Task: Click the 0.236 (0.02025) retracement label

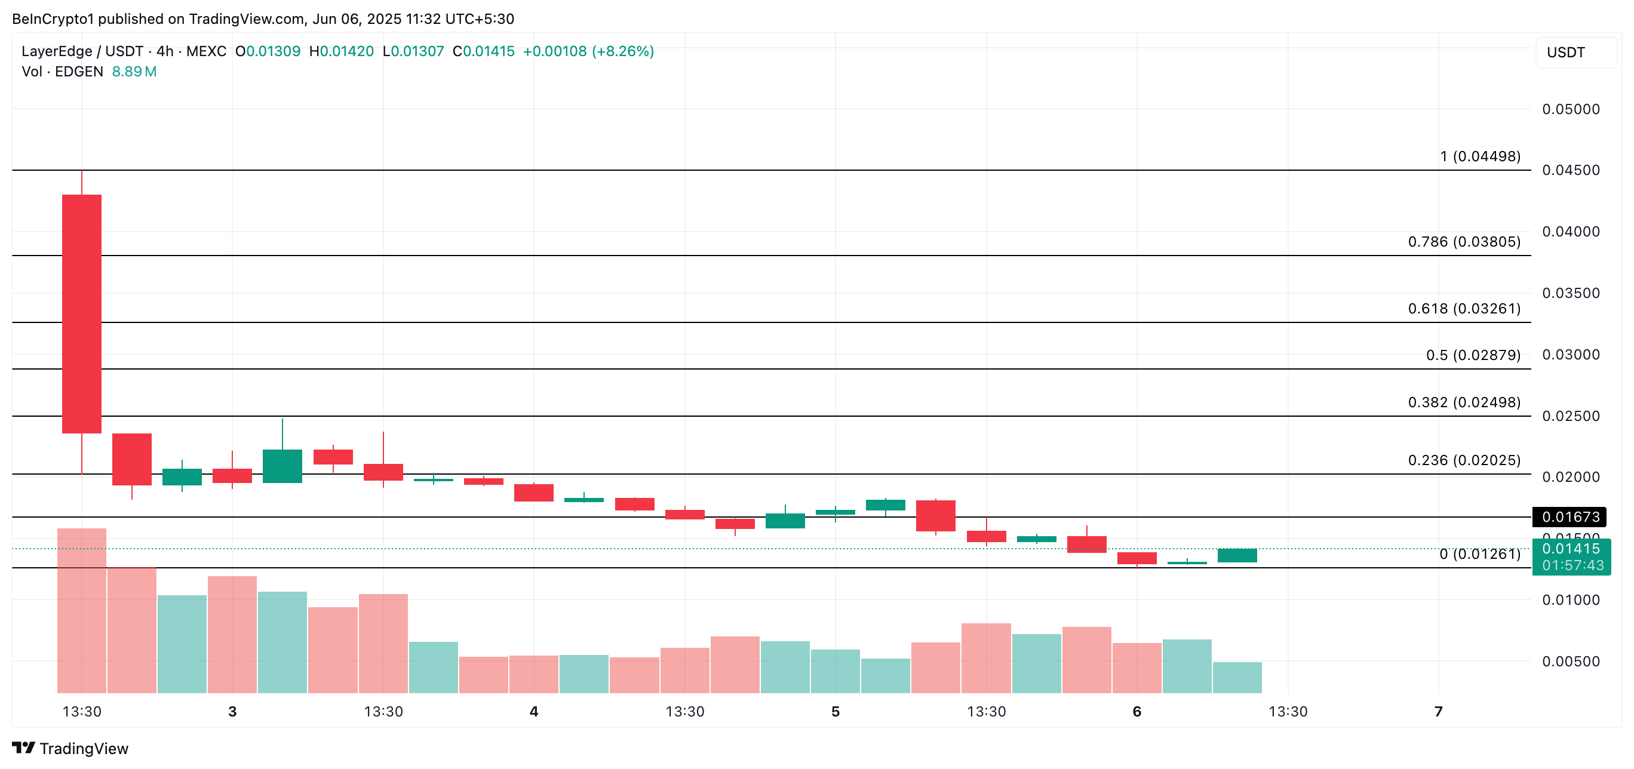Action: click(x=1463, y=460)
